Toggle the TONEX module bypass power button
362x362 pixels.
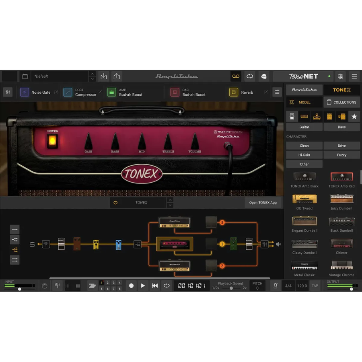pos(115,203)
